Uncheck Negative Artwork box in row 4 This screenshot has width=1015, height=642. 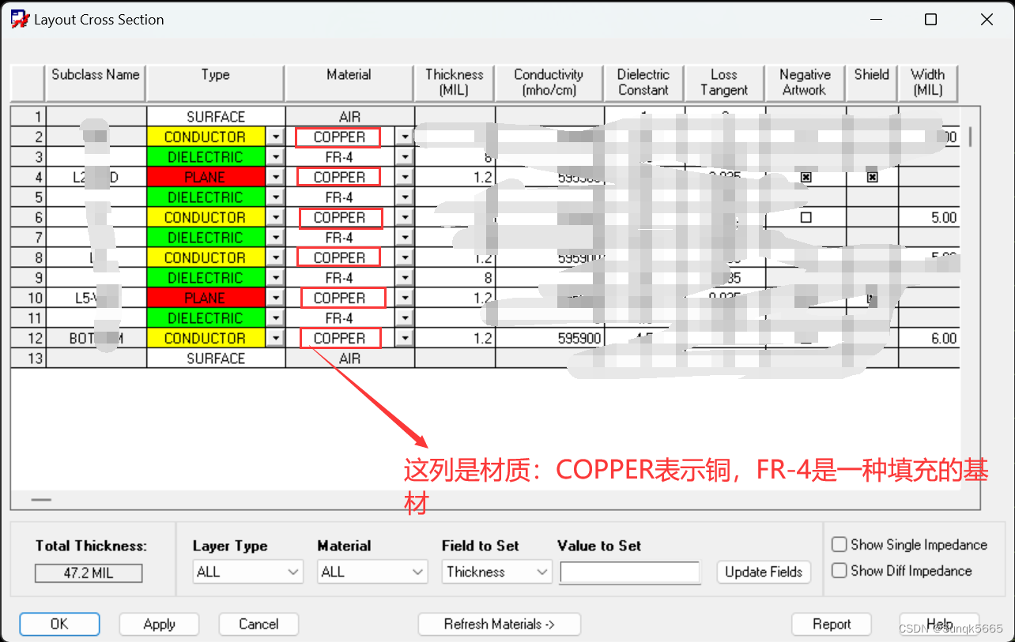pos(806,178)
